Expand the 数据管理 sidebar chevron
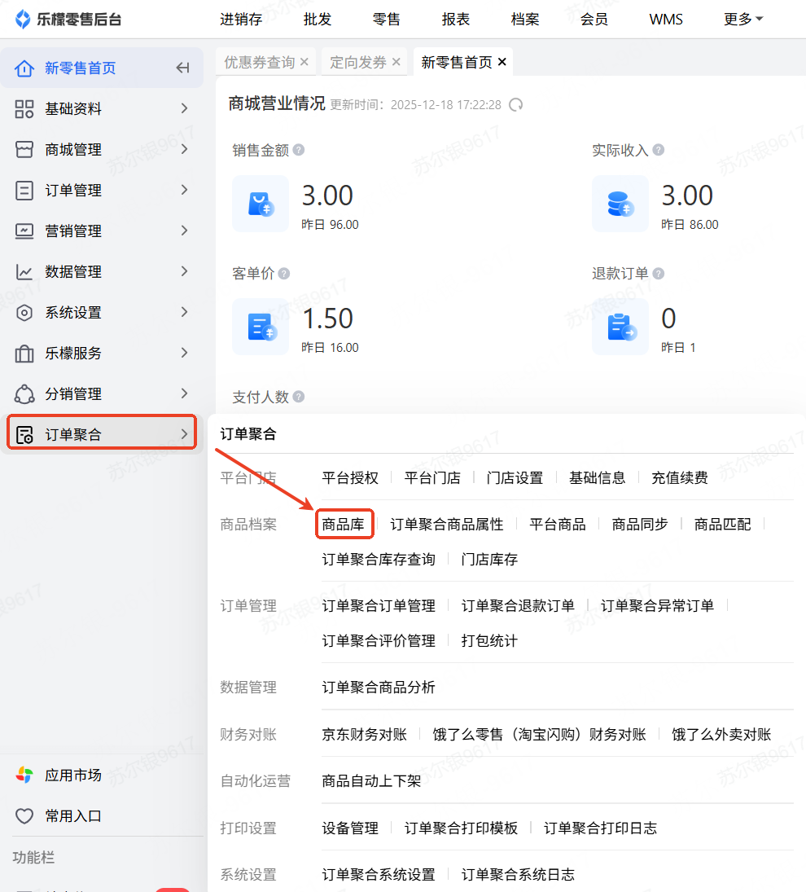Viewport: 806px width, 892px height. (x=184, y=271)
